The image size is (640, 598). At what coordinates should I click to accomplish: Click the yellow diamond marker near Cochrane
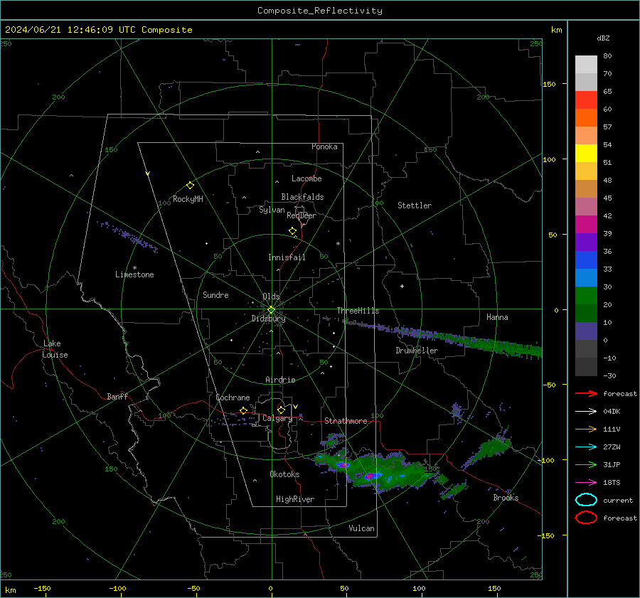click(x=243, y=410)
